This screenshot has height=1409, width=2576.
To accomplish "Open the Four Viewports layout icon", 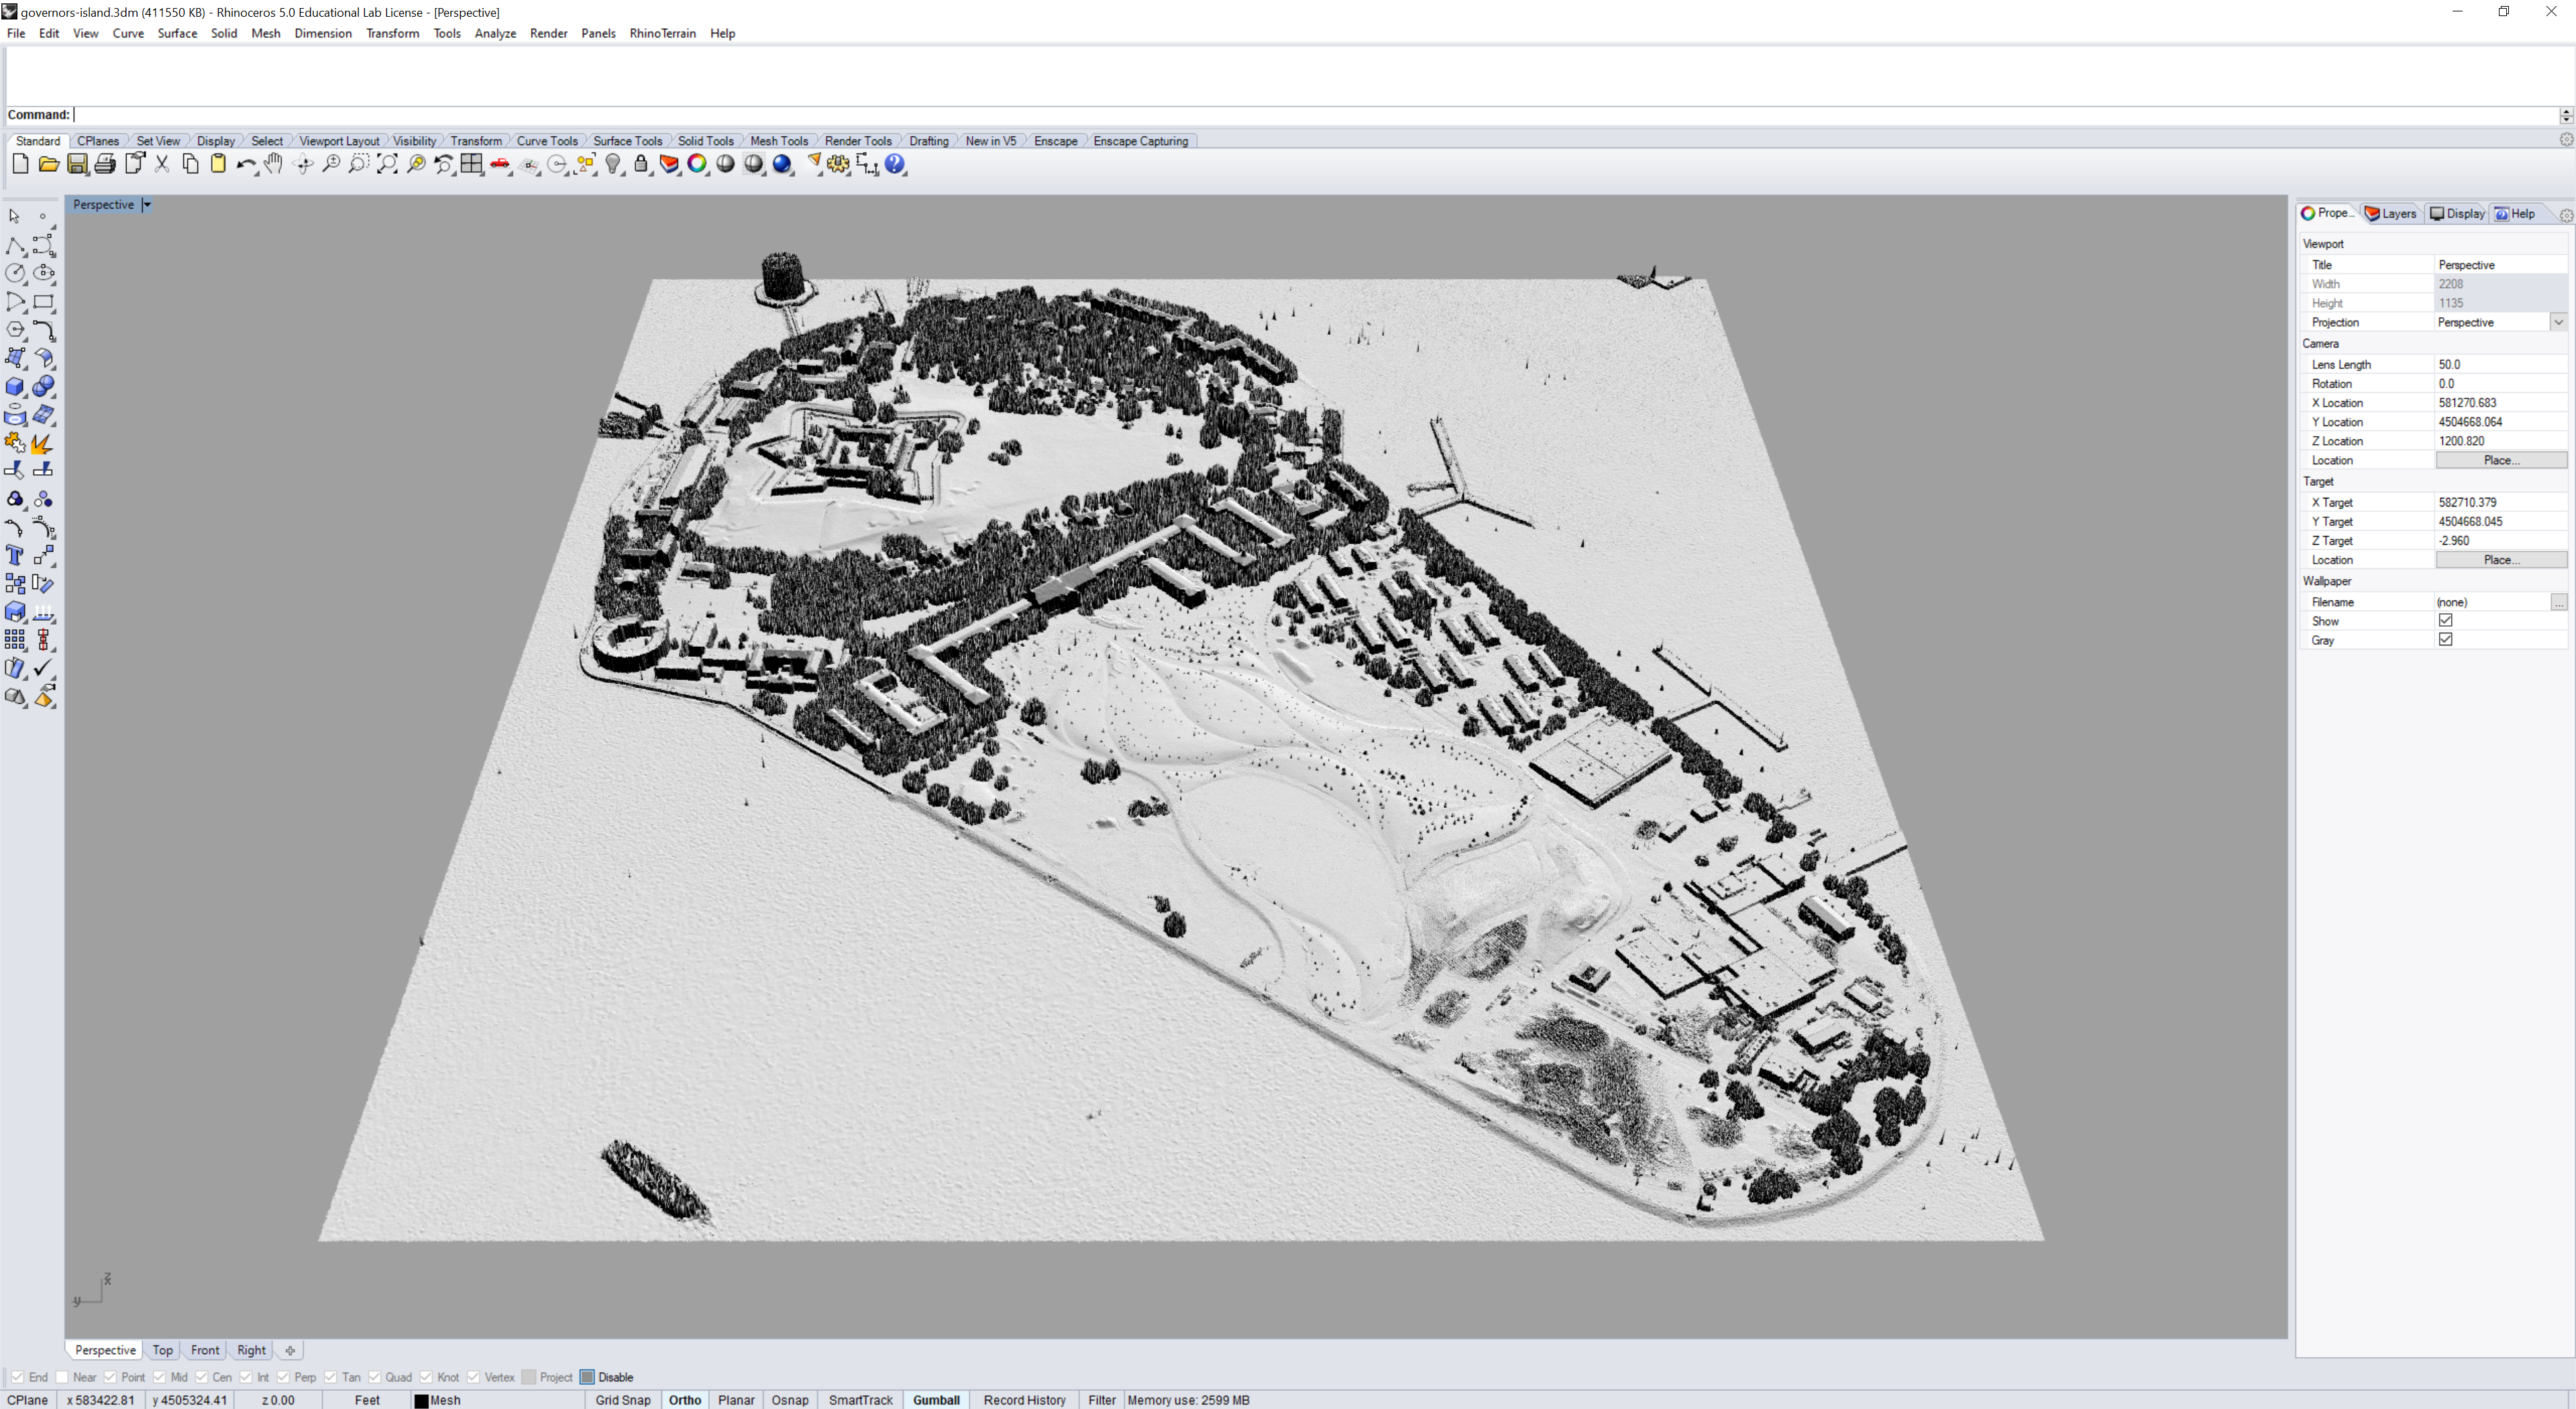I will 472,164.
